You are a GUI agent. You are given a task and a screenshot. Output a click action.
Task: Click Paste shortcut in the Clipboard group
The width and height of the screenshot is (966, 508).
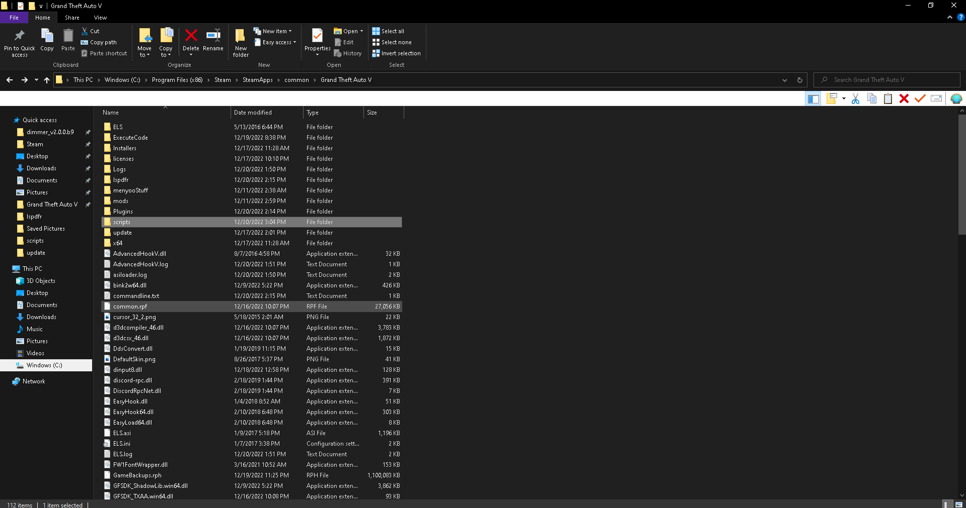point(104,53)
